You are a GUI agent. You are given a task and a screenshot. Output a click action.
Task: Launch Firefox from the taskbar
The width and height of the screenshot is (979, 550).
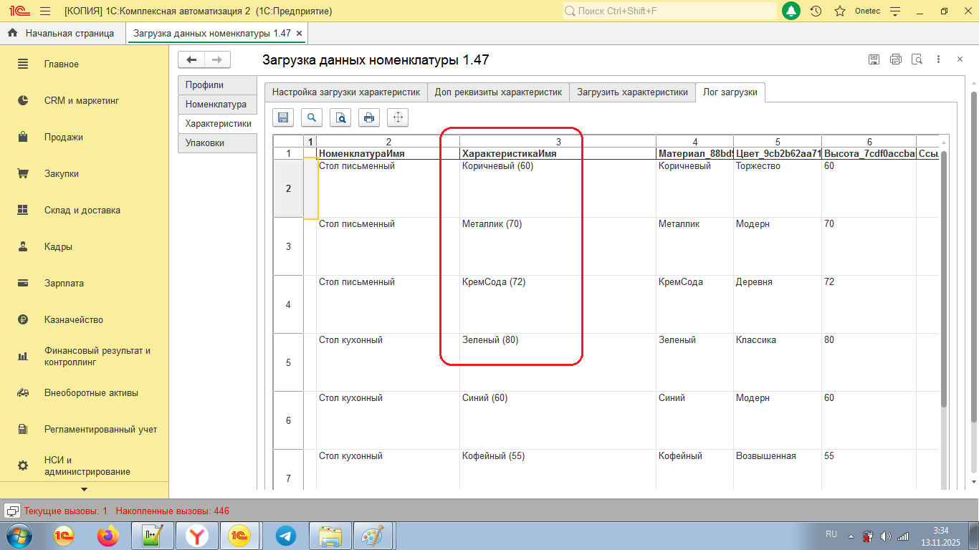109,536
